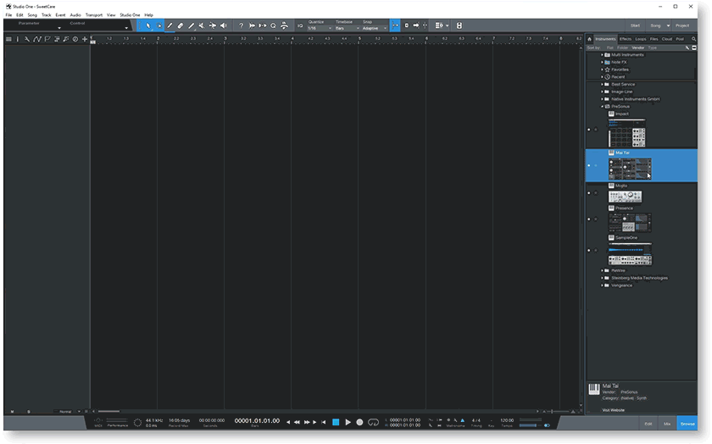Viewport: 712px width, 444px height.
Task: Open the Edit panel button
Action: point(648,424)
